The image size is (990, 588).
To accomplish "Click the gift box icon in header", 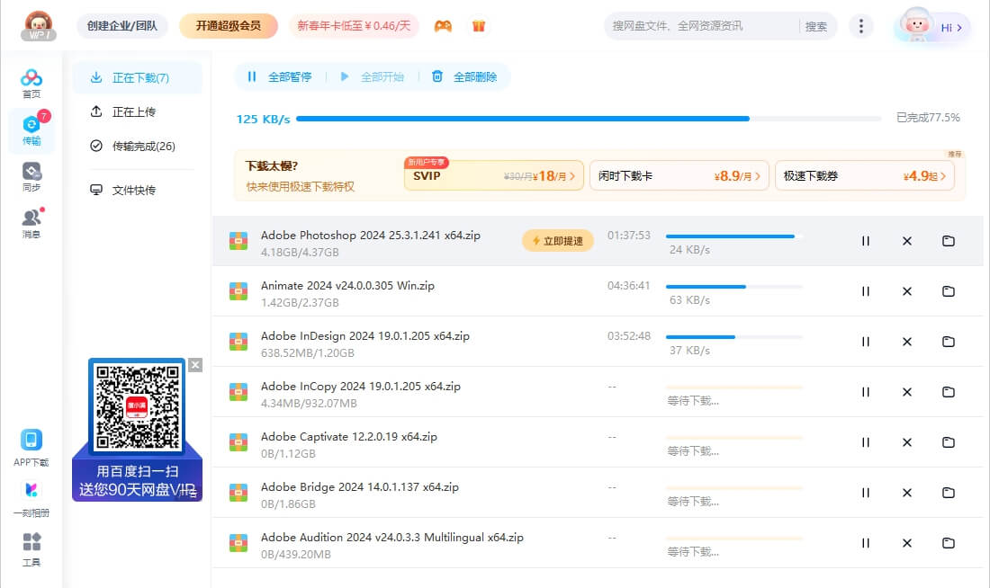I will click(x=479, y=26).
